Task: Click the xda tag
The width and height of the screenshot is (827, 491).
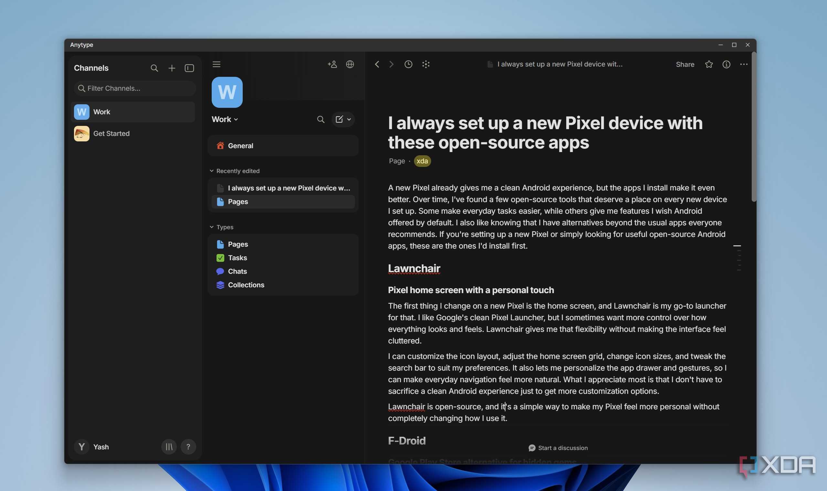Action: click(x=422, y=161)
